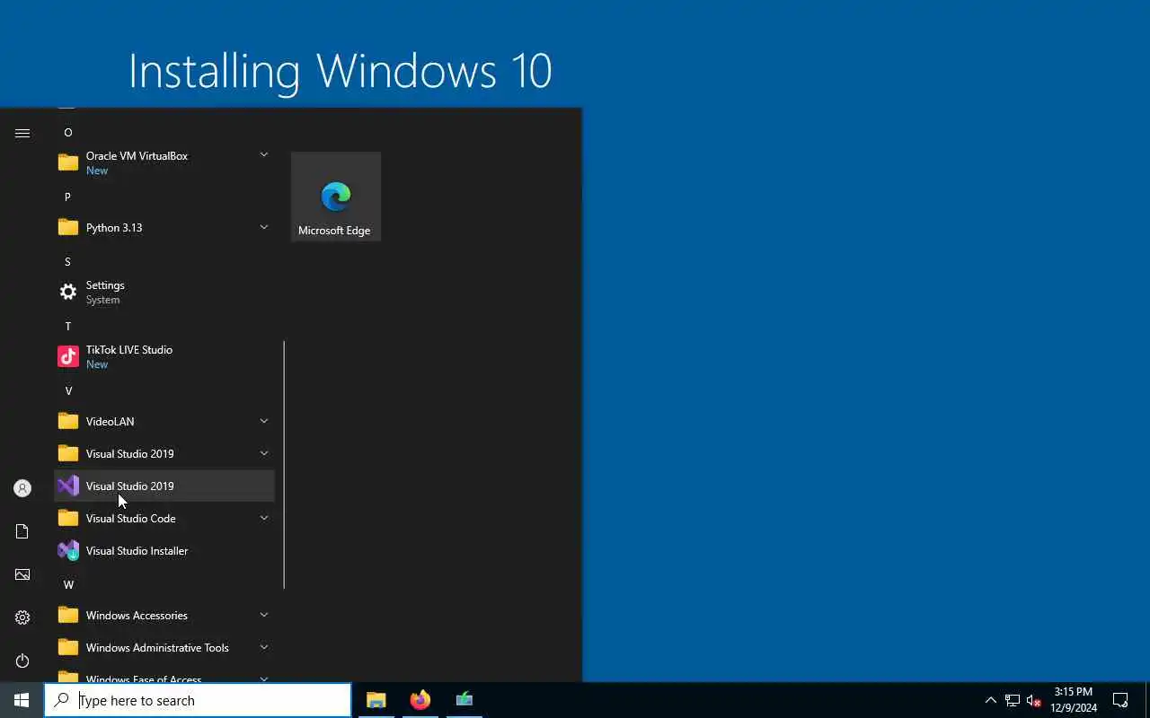Jump to letter V section header

coord(67,390)
